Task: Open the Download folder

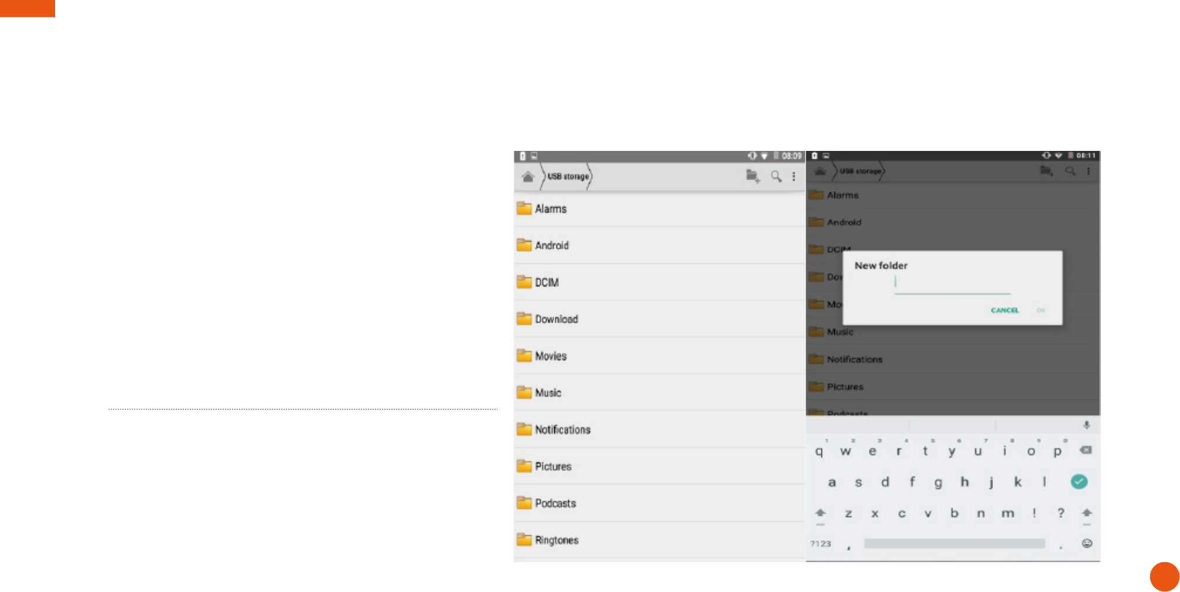Action: pyautogui.click(x=659, y=319)
